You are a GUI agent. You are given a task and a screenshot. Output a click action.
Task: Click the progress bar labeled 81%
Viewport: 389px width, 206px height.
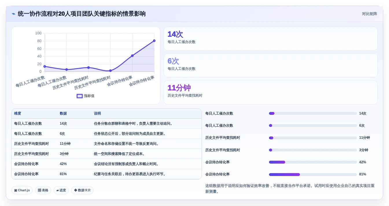[313, 174]
